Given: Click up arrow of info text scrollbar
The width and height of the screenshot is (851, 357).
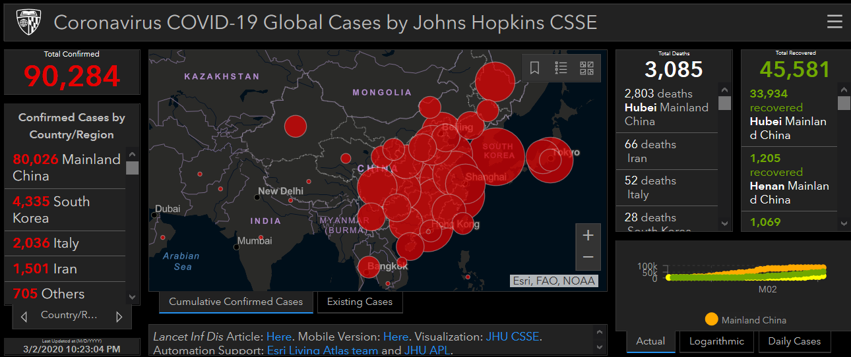Looking at the screenshot, I should pyautogui.click(x=599, y=331).
